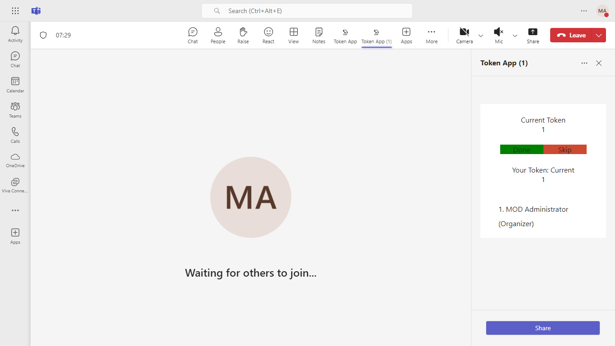Open Chat in the left sidebar

pos(15,59)
